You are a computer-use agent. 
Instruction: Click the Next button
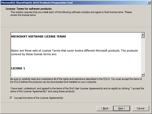[122, 108]
